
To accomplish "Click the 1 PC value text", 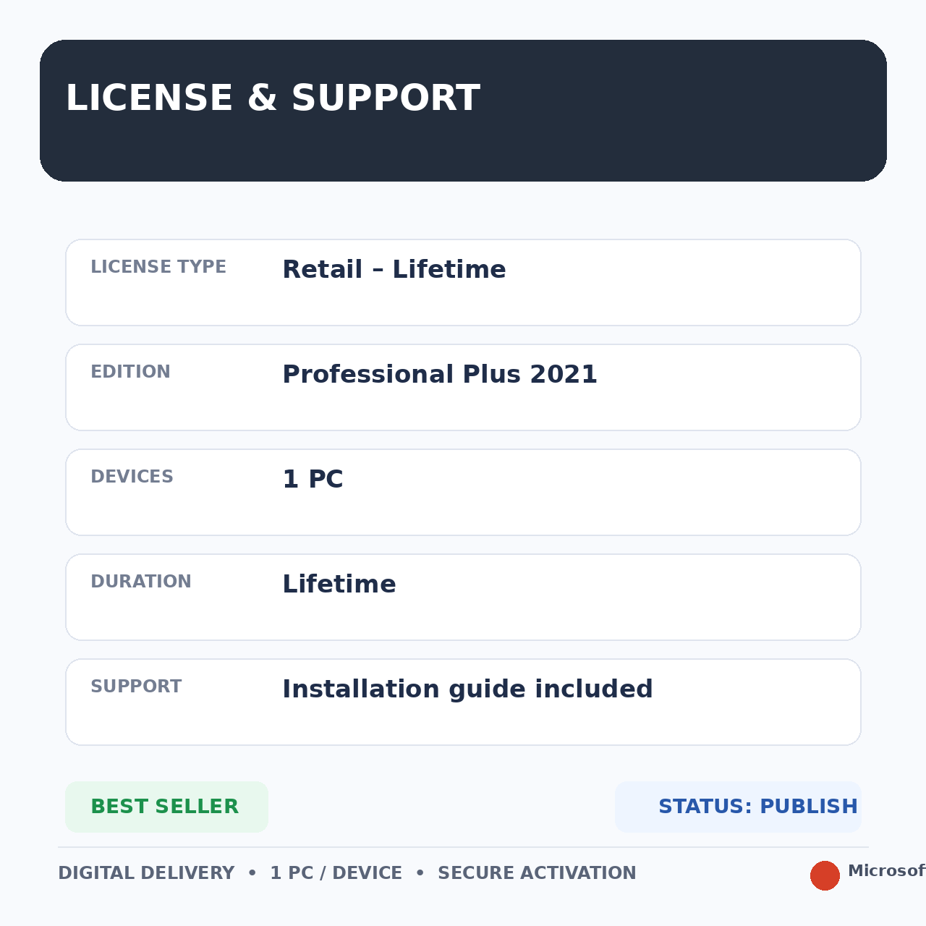I will click(x=313, y=480).
